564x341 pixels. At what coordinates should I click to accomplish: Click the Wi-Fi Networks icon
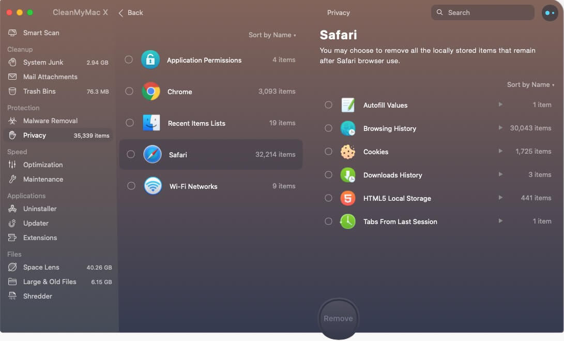point(153,186)
